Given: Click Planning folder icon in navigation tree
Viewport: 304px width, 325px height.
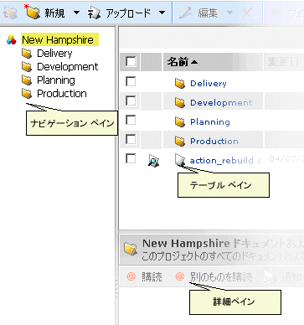Looking at the screenshot, I should 27,80.
